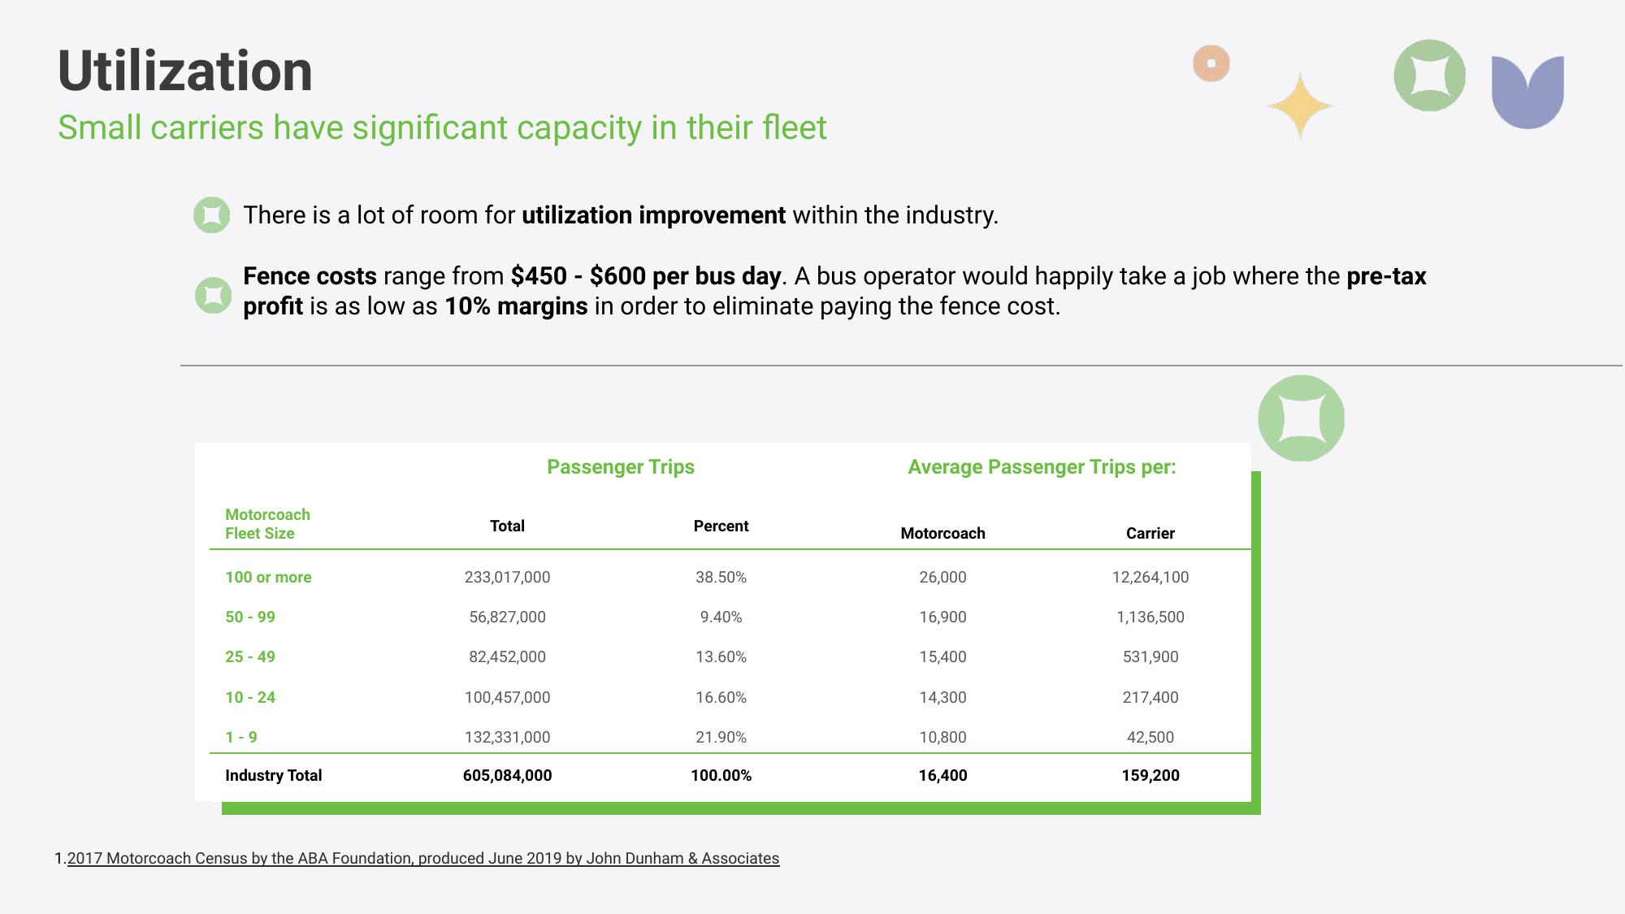Image resolution: width=1625 pixels, height=914 pixels.
Task: Click the "Percent" column header
Action: (x=721, y=526)
